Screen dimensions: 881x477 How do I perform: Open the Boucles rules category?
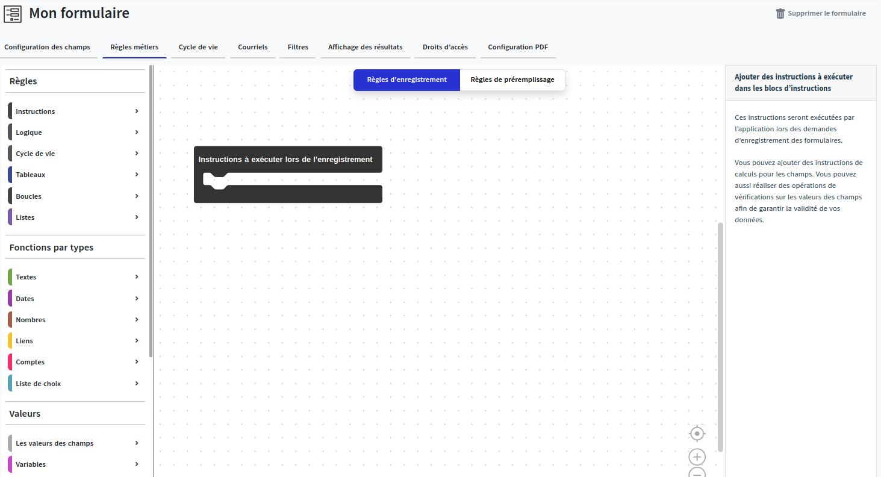tap(29, 196)
